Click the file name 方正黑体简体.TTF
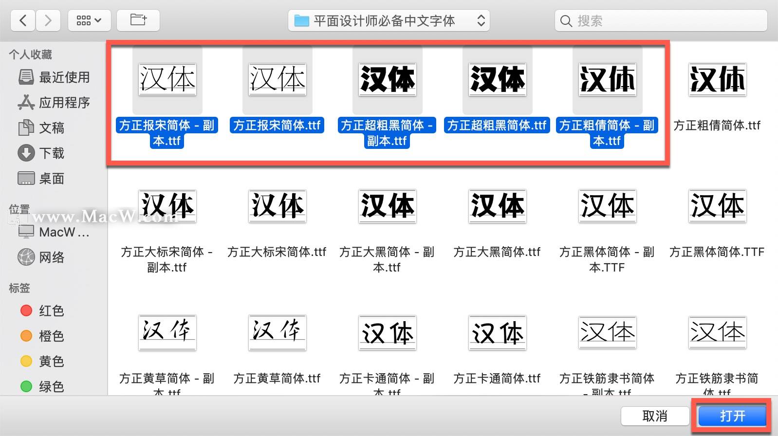 (x=717, y=252)
